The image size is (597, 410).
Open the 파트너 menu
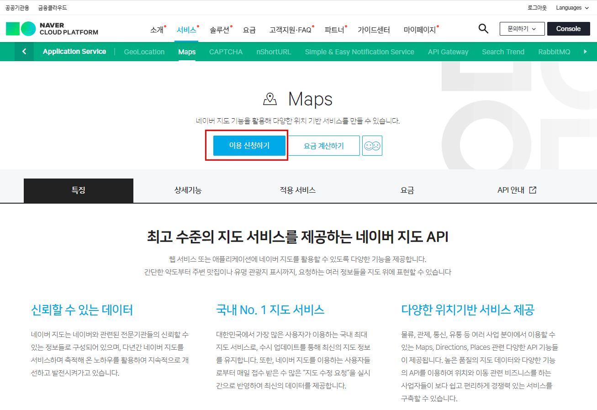click(x=334, y=30)
